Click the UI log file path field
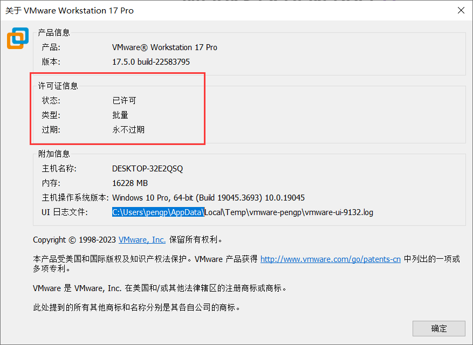The width and height of the screenshot is (473, 345). pyautogui.click(x=243, y=212)
